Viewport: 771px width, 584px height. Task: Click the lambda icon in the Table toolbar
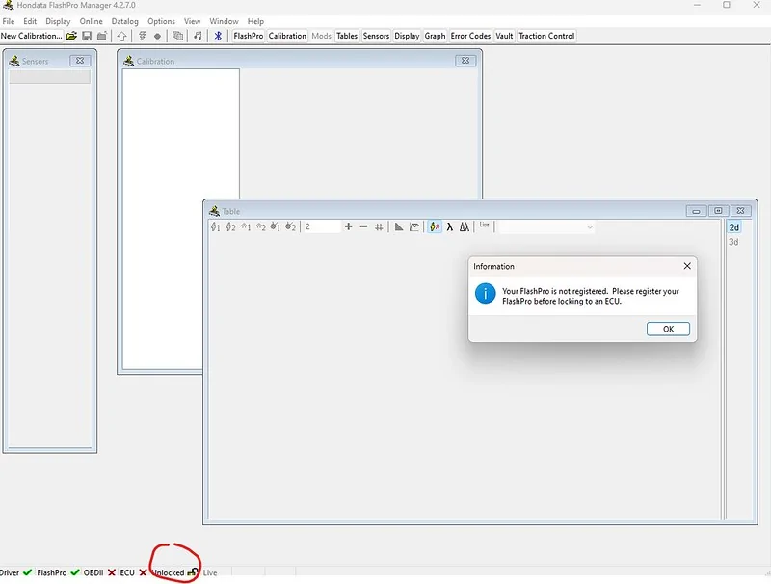450,227
